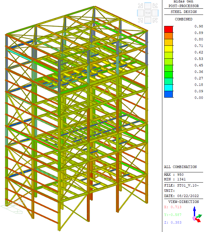The image size is (205, 232).
Task: Click the orange legend color box
Action: pyautogui.click(x=169, y=36)
